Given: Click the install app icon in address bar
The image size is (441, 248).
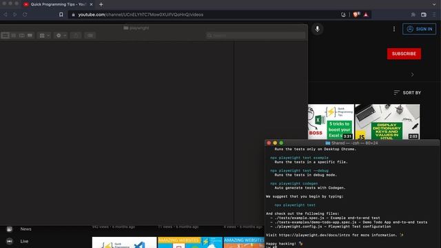Looking at the screenshot, I should coord(343,14).
